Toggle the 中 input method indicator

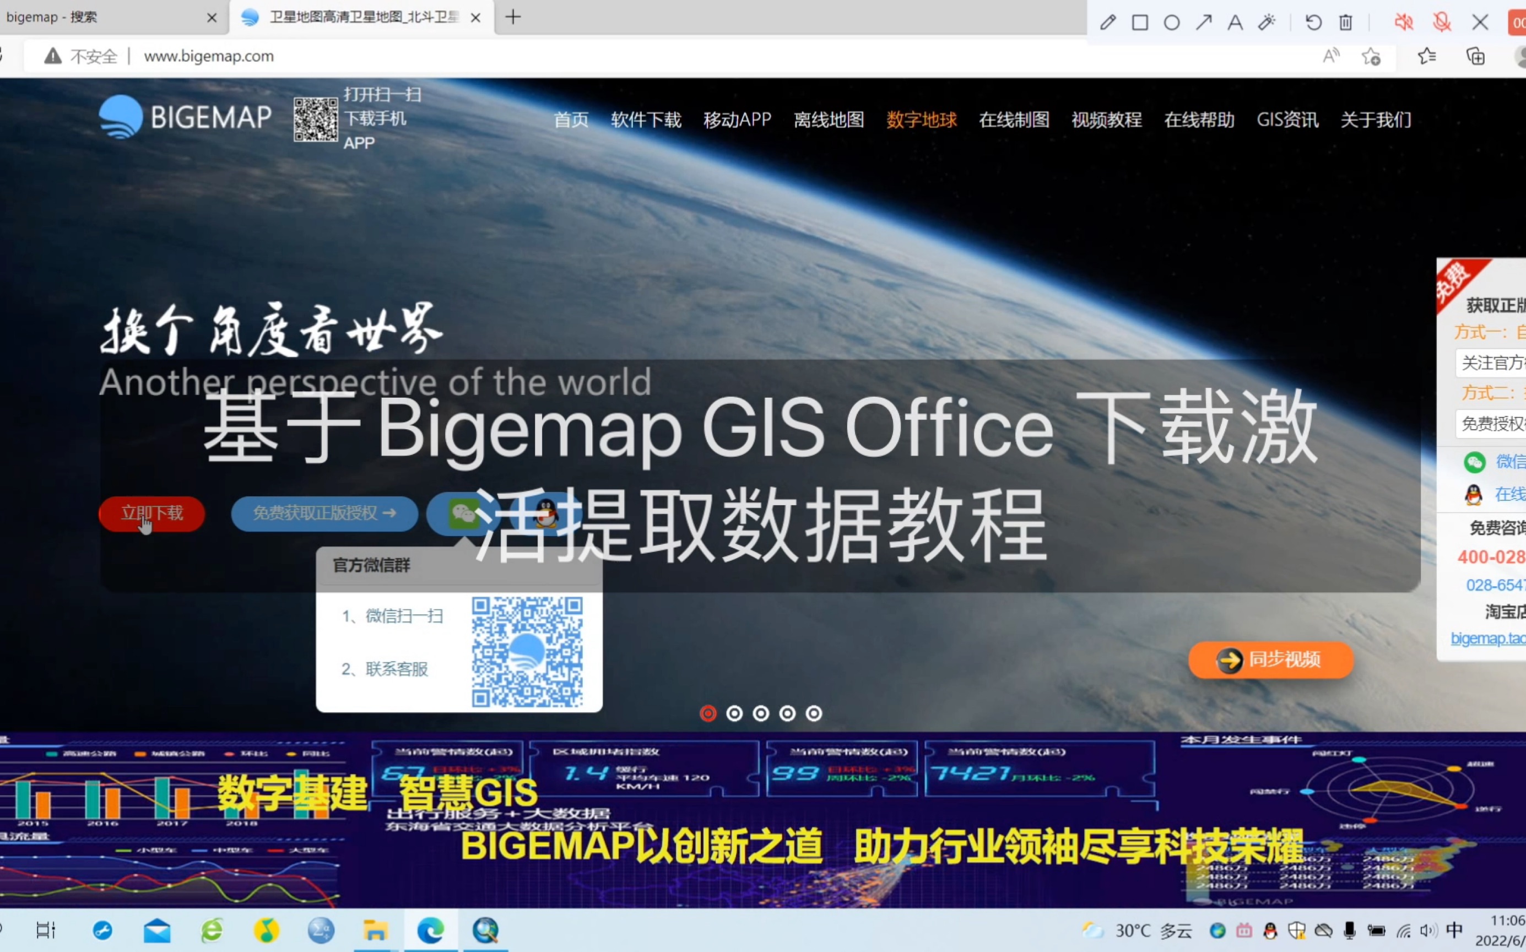[x=1454, y=930]
